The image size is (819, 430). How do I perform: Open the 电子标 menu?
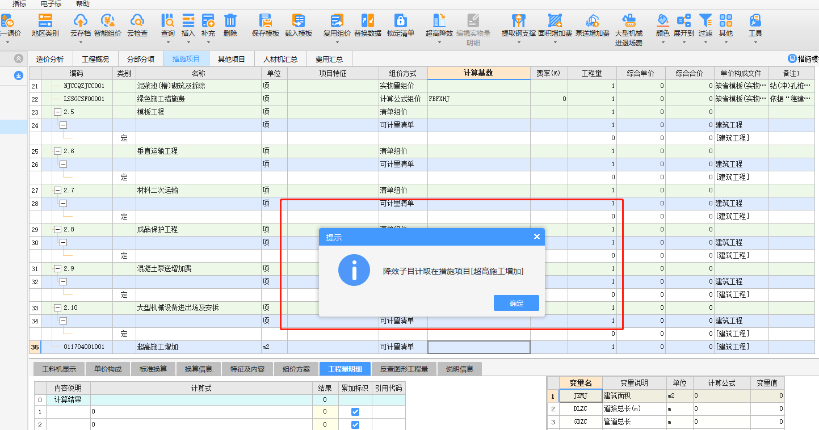[51, 4]
